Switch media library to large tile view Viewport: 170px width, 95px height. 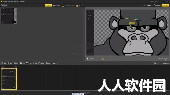click(x=80, y=5)
